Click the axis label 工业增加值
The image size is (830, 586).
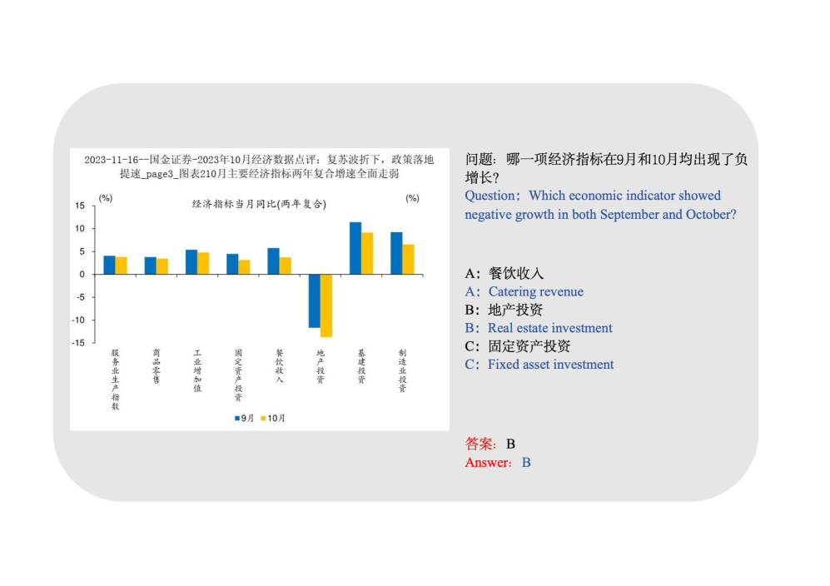tap(197, 370)
